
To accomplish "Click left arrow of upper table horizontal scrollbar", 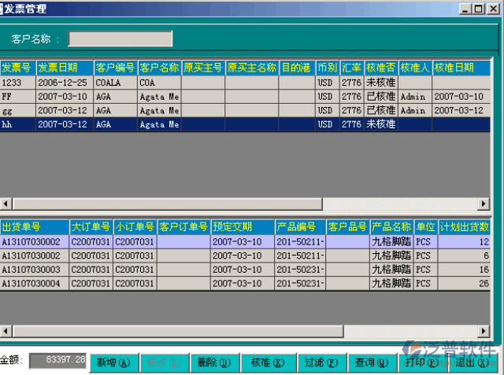I will point(6,204).
